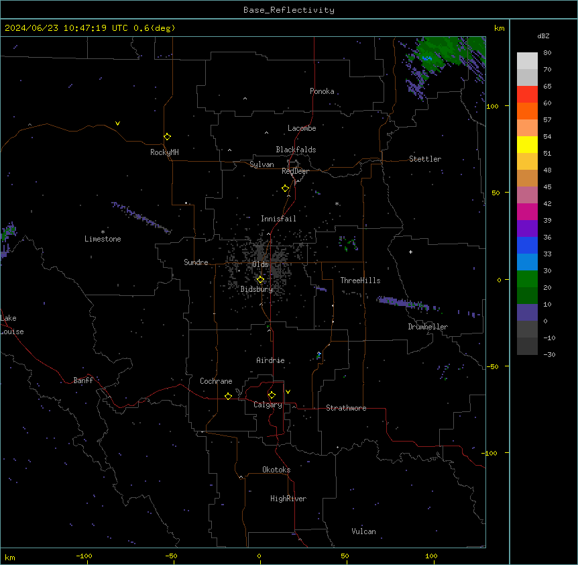Click the Blackfalds label
The height and width of the screenshot is (565, 578).
(296, 150)
